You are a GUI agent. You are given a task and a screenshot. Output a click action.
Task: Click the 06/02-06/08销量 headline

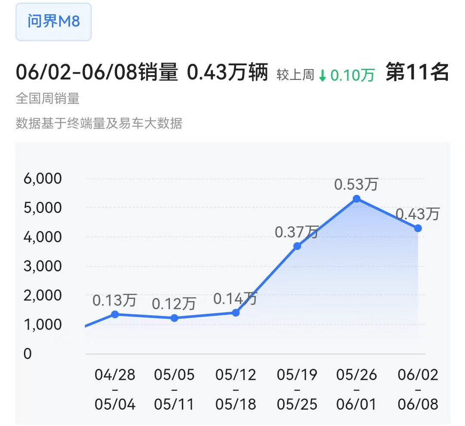point(97,72)
